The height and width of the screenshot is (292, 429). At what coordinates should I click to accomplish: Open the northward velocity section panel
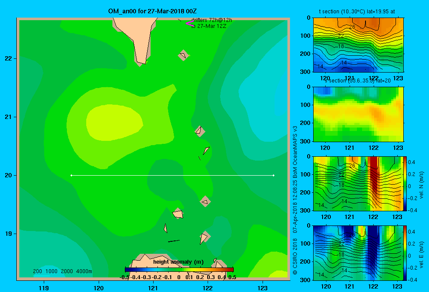click(x=358, y=183)
